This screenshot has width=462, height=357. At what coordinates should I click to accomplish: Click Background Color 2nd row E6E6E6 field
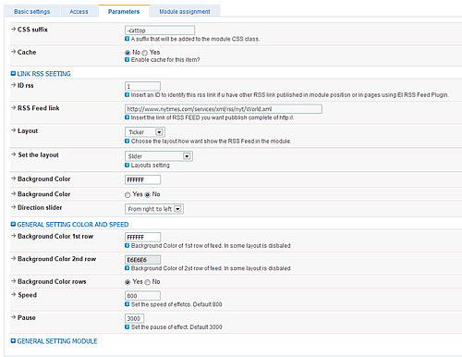[142, 260]
